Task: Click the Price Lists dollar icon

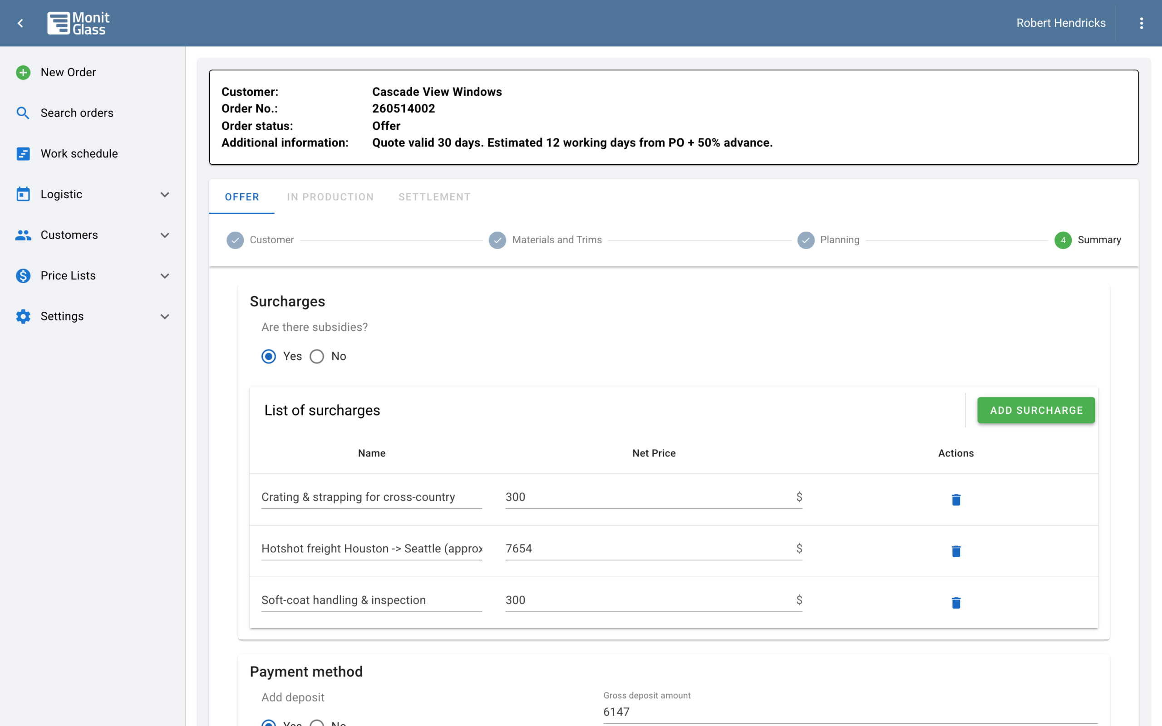Action: point(23,275)
